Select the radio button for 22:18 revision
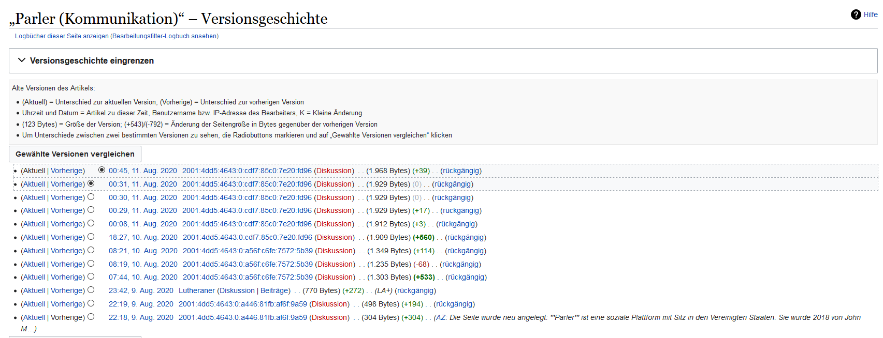Screen dimensions: 883x338 [91, 317]
